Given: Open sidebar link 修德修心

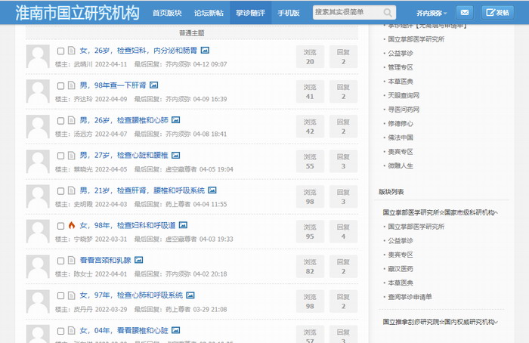Looking at the screenshot, I should [401, 123].
